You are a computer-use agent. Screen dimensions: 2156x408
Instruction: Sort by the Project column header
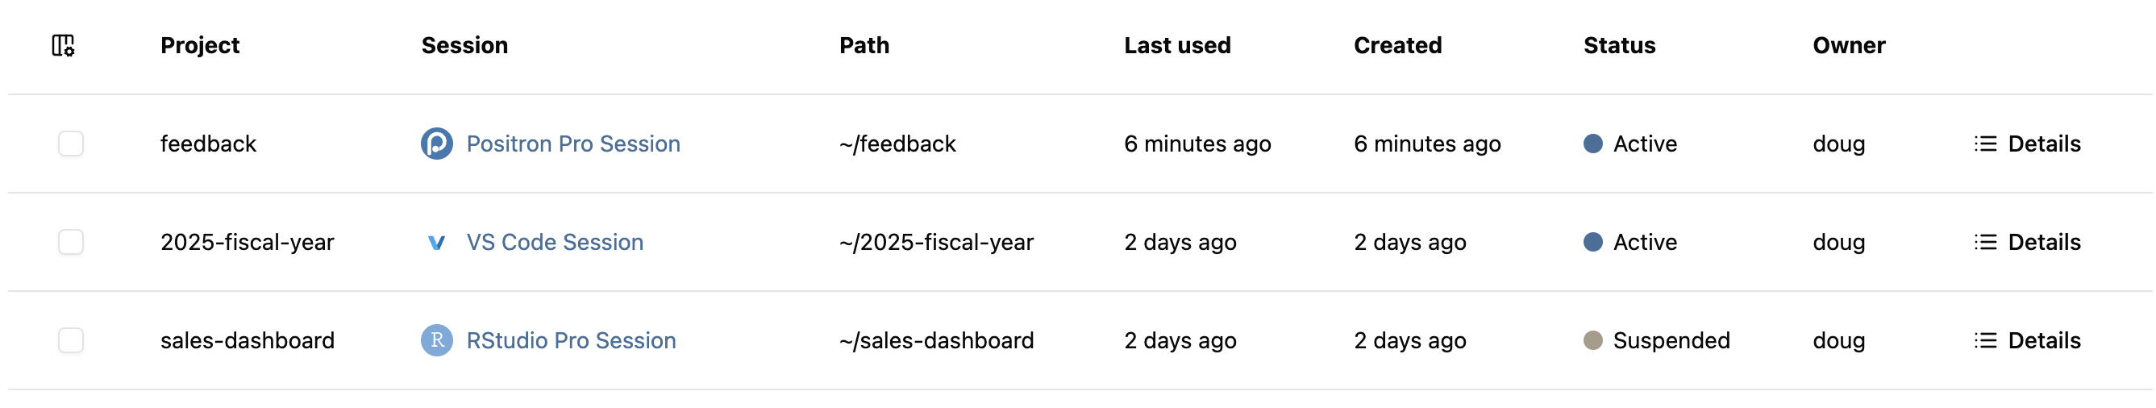click(x=199, y=45)
